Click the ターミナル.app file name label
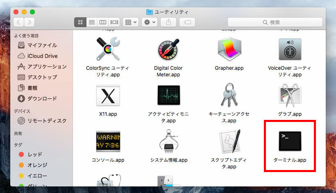This screenshot has height=193, width=336. coord(290,160)
